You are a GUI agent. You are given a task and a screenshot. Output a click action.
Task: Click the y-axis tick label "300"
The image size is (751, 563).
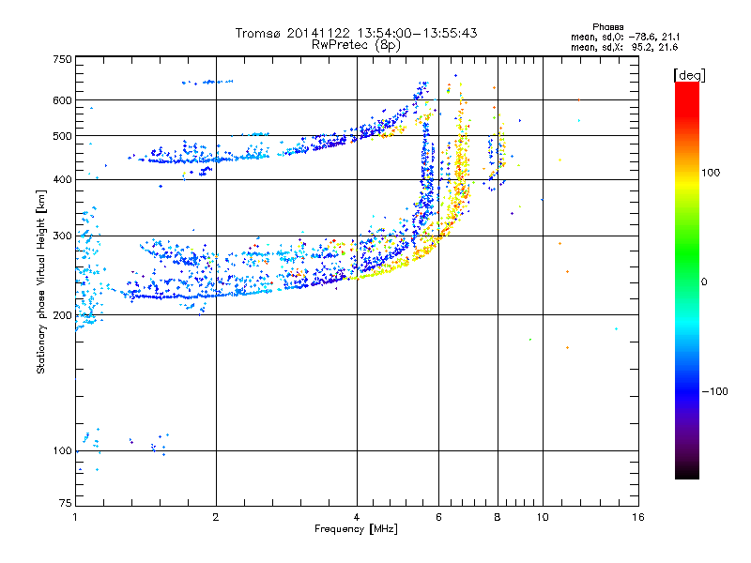[x=62, y=236]
